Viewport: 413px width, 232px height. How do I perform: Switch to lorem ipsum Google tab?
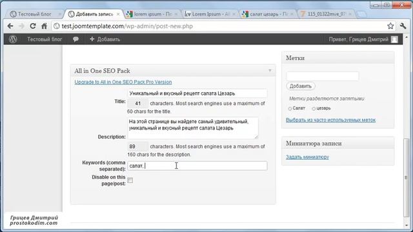tap(152, 14)
